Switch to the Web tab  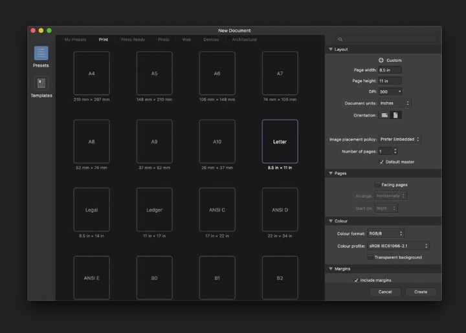pyautogui.click(x=186, y=39)
